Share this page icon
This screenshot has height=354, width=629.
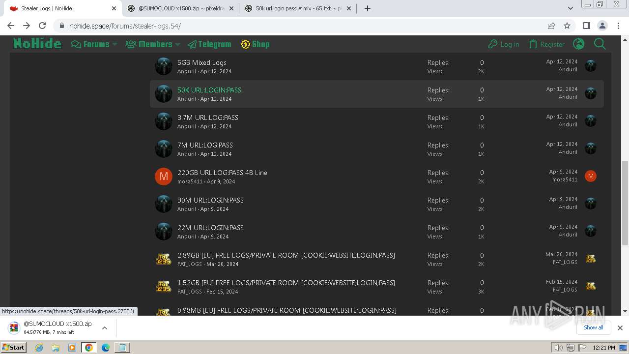[x=551, y=26]
